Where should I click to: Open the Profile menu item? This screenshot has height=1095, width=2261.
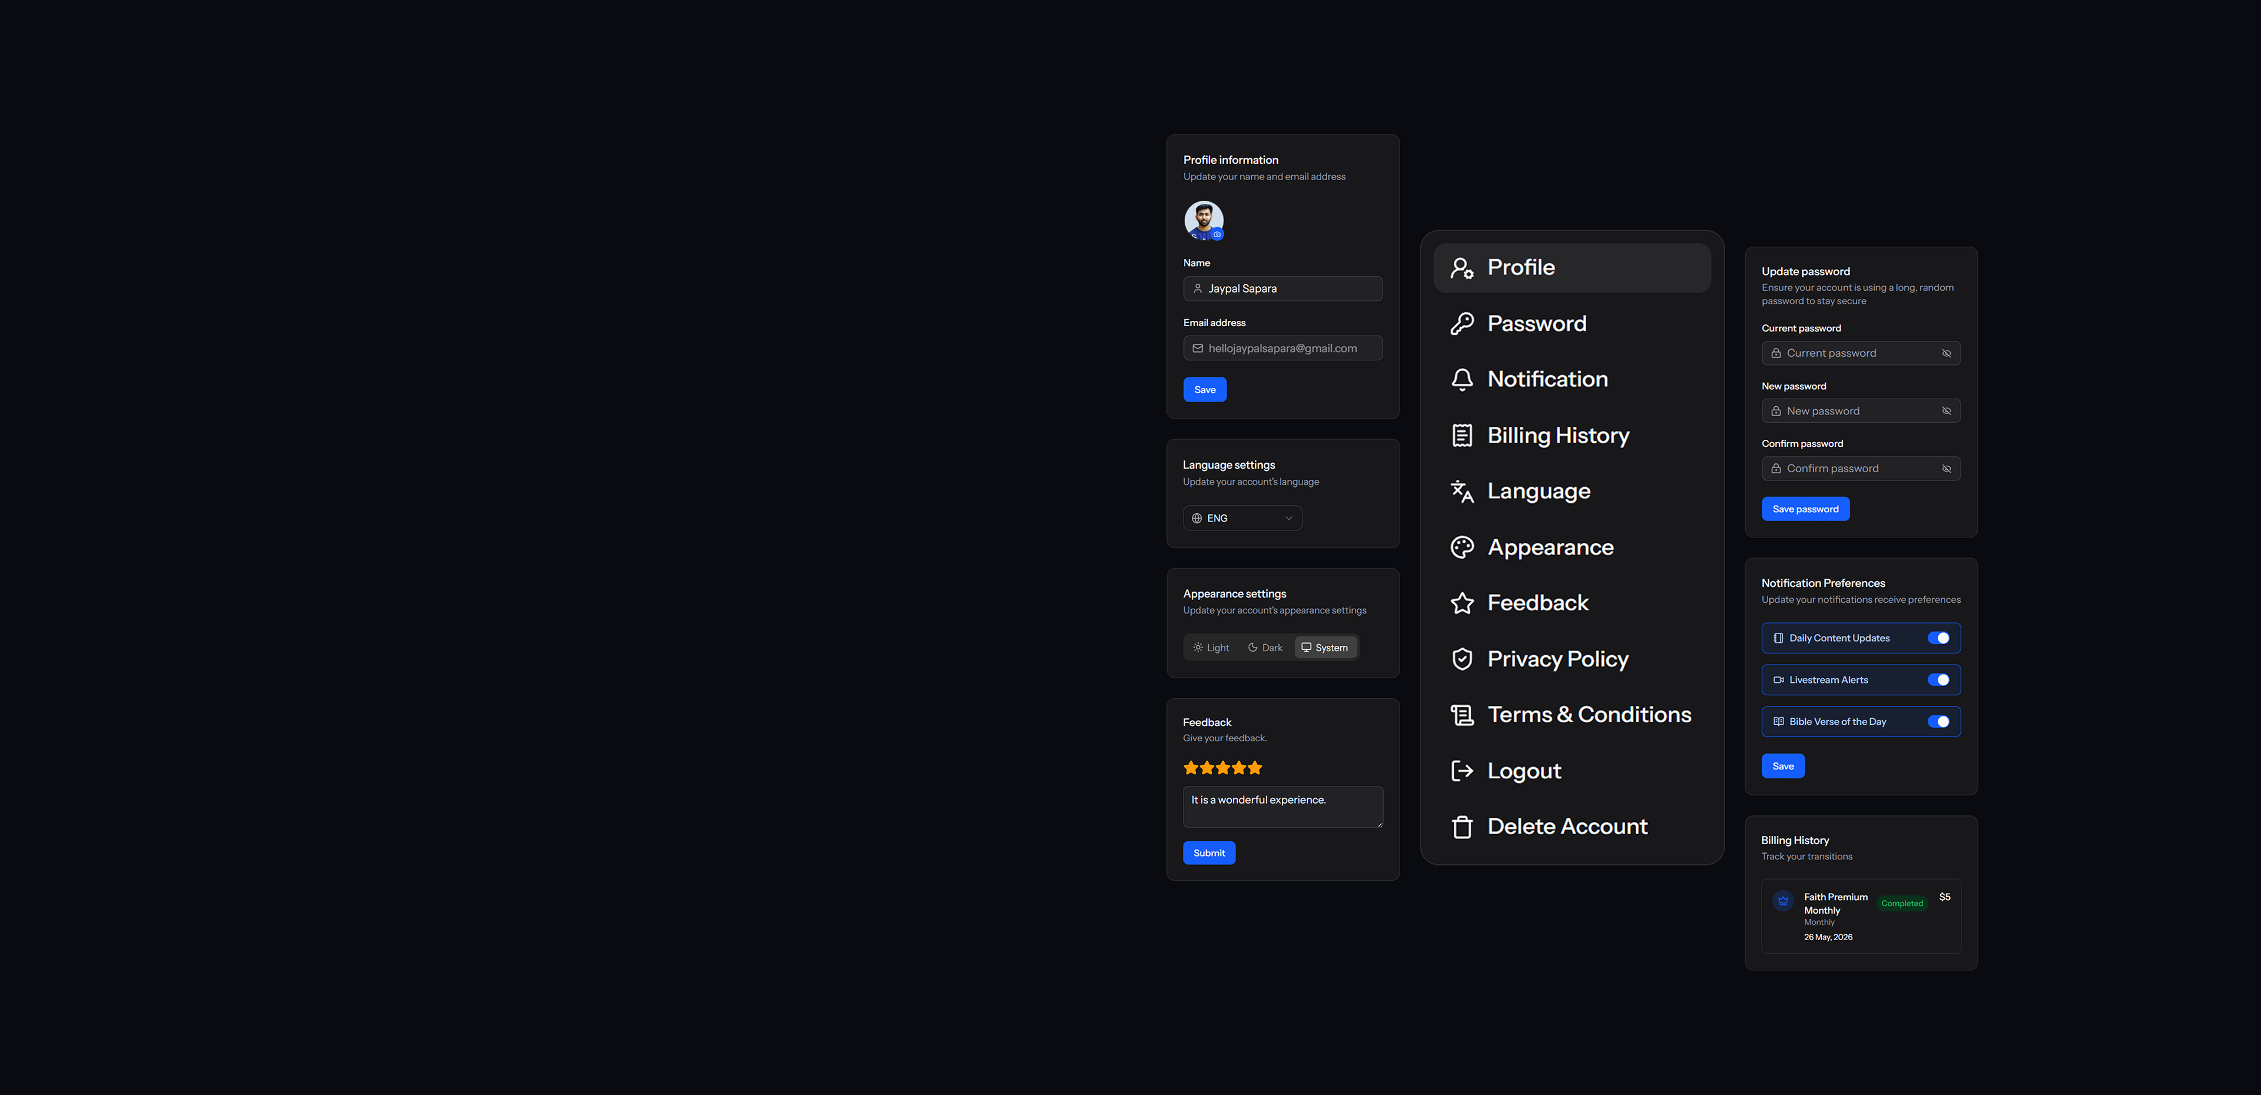click(x=1572, y=268)
